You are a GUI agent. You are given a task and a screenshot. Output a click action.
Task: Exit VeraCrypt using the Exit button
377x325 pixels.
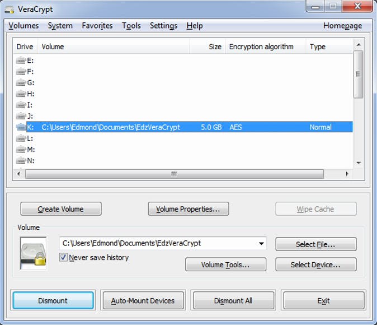tap(324, 300)
